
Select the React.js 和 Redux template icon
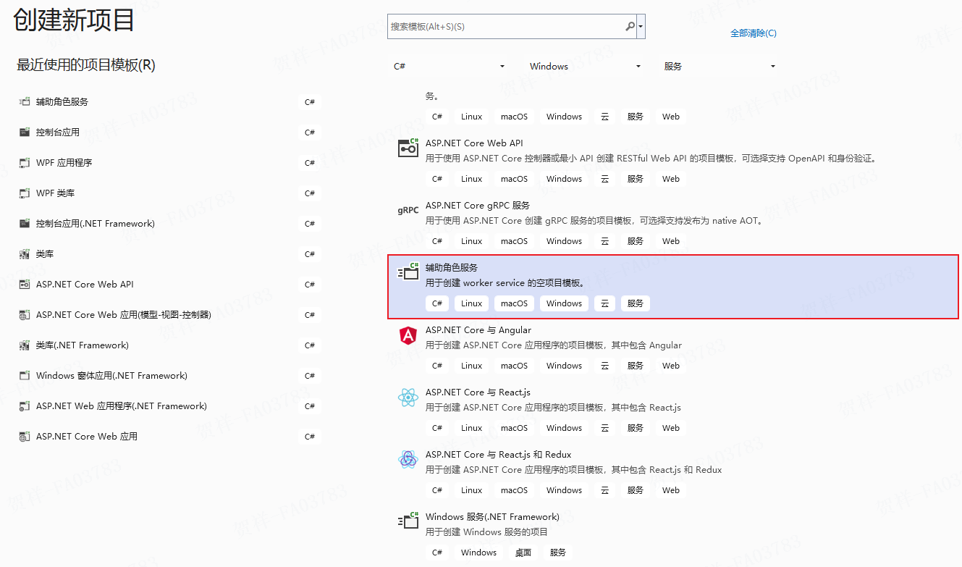[408, 459]
